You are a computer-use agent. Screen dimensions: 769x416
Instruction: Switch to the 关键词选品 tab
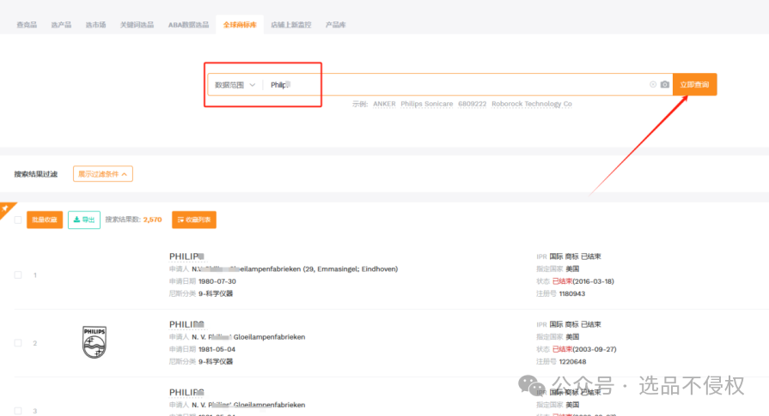coord(137,25)
